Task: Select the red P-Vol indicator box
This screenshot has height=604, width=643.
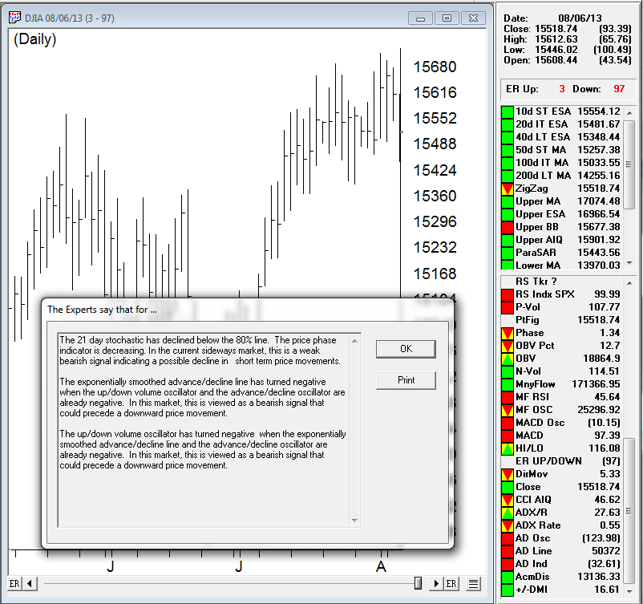Action: pos(508,307)
